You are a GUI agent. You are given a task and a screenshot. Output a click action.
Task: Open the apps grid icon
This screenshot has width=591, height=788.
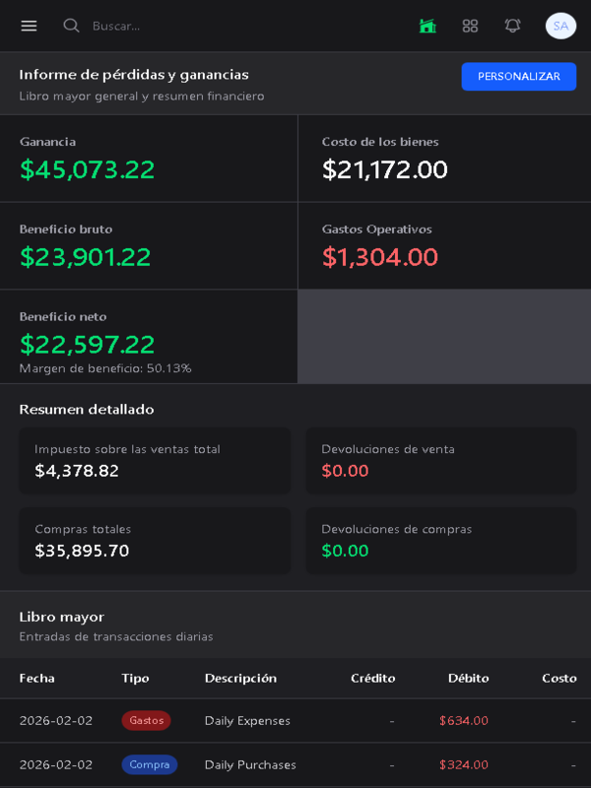point(470,26)
